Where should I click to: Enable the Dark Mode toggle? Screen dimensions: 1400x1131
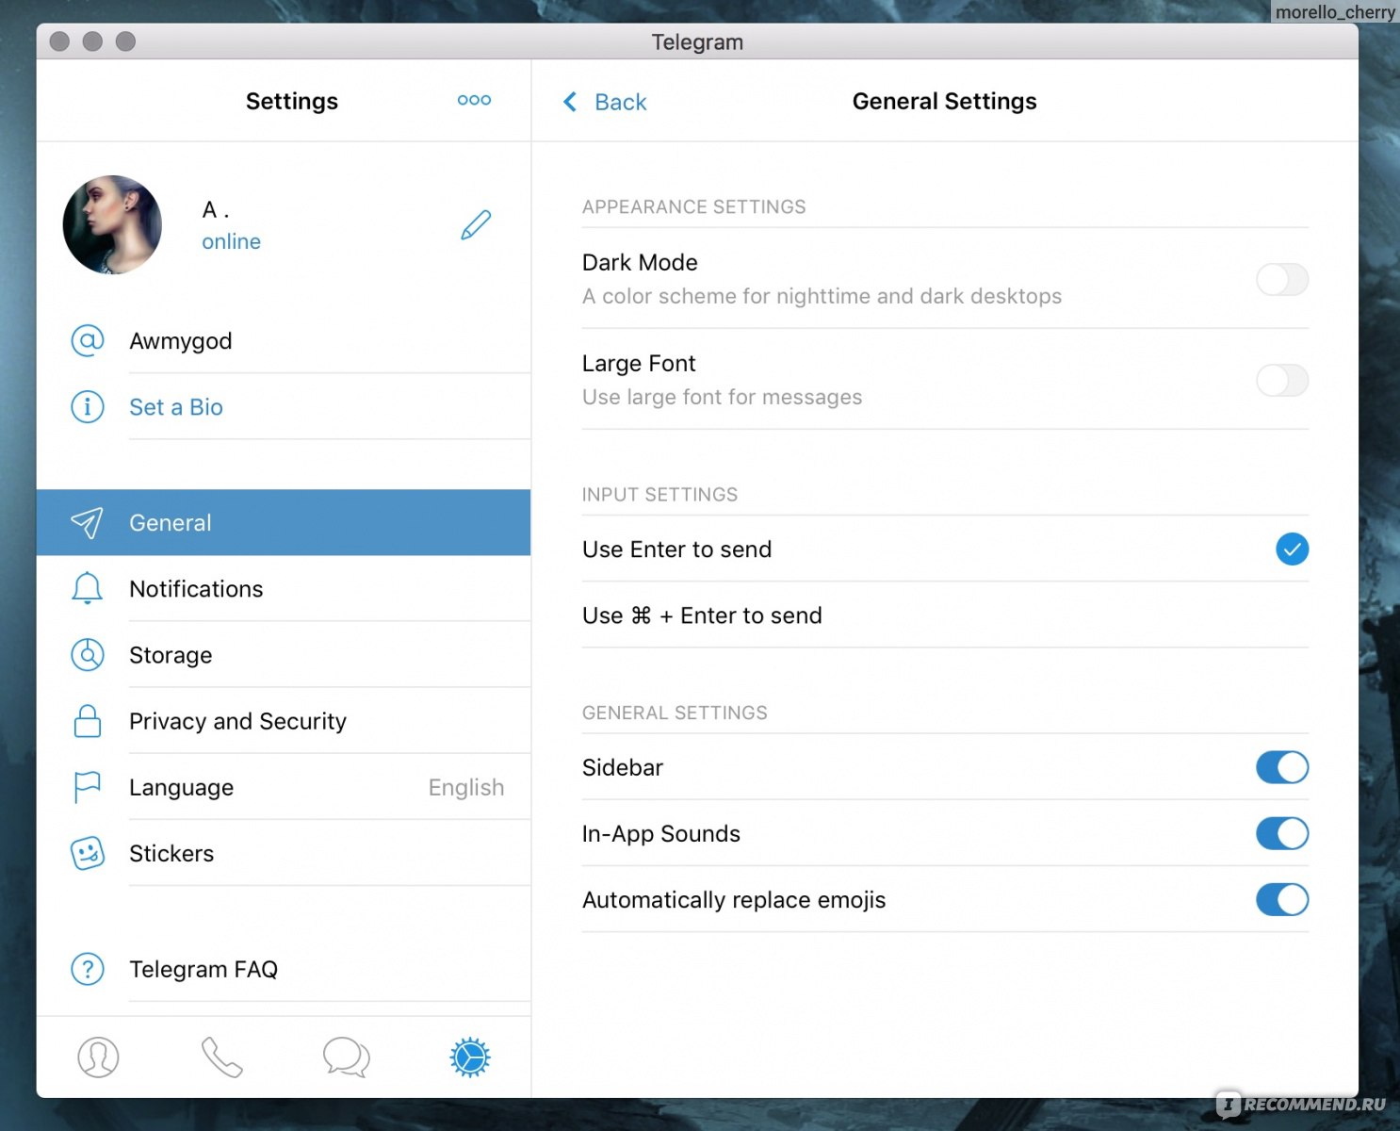point(1281,279)
